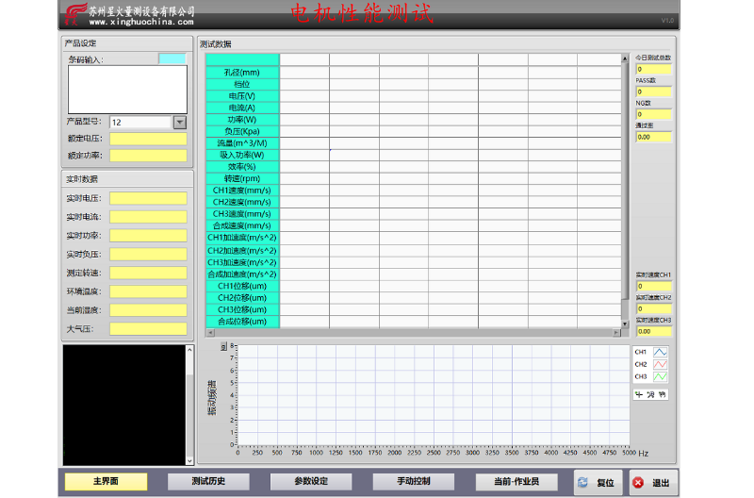Click the 实时速度CH2 value field
This screenshot has width=754, height=498.
coord(653,309)
